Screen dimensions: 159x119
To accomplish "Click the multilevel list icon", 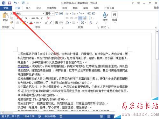I will pos(81,14).
